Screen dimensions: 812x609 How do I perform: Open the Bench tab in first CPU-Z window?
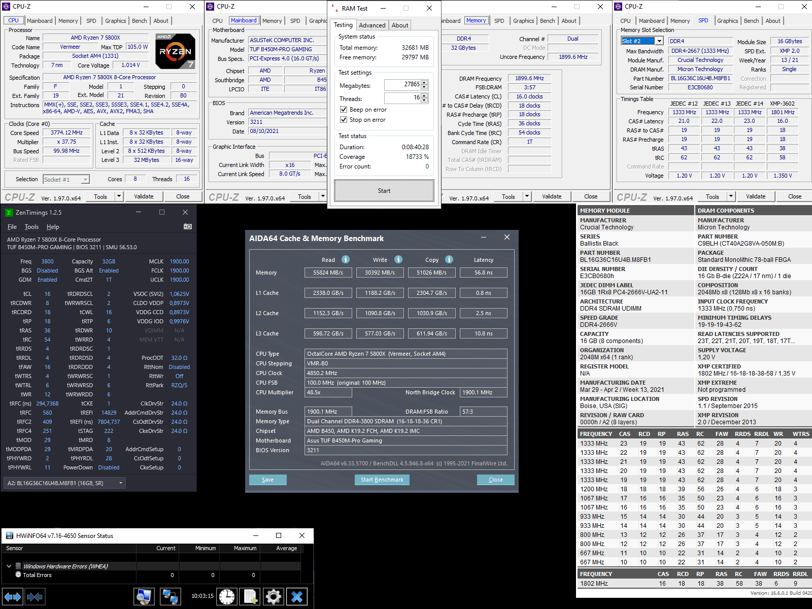click(x=140, y=21)
